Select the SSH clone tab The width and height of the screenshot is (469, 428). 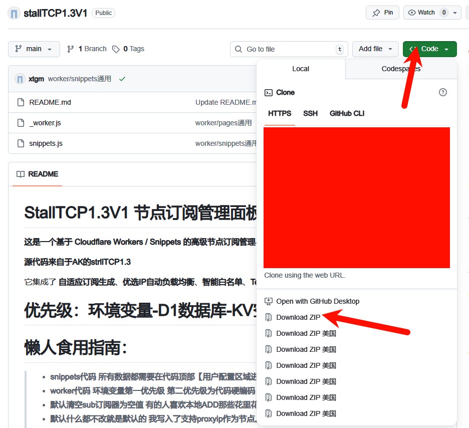tap(310, 113)
